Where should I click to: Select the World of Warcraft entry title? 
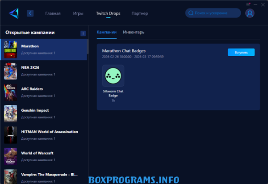[x=37, y=153]
